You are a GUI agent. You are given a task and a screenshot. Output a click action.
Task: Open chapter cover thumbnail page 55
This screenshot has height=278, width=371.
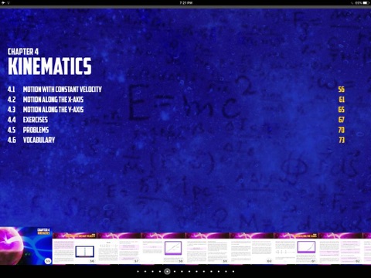pos(26,246)
